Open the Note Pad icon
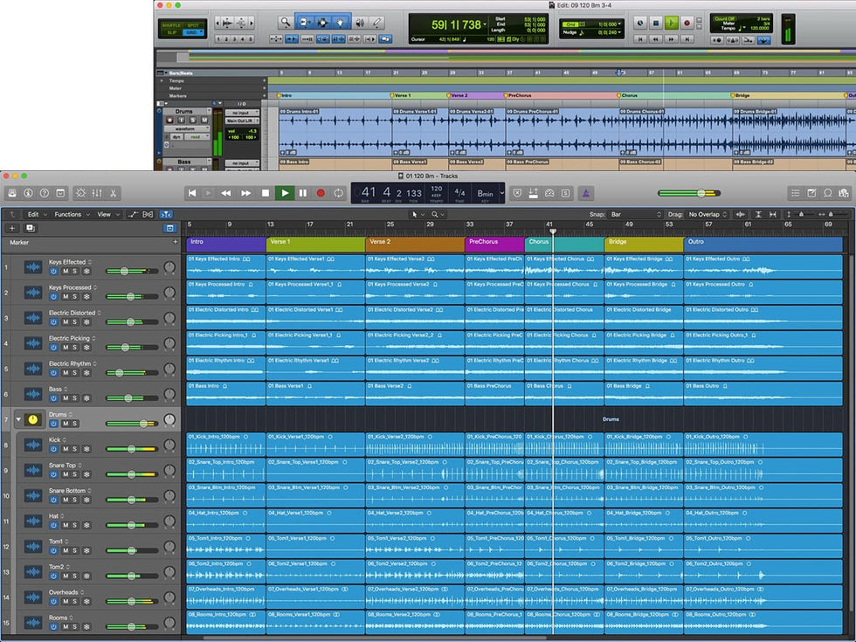856x642 pixels. click(x=811, y=193)
